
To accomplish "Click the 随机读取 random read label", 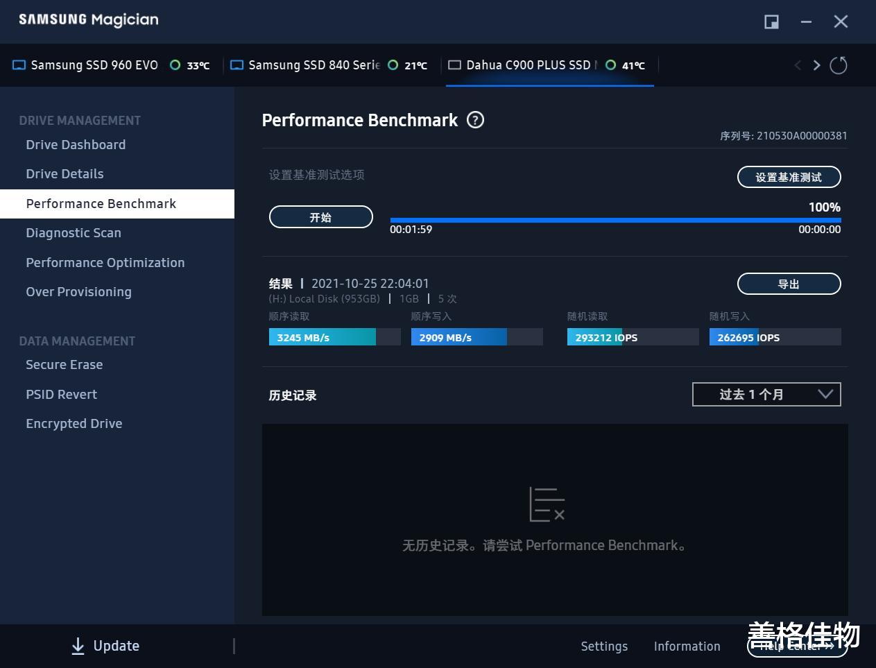I will [587, 316].
